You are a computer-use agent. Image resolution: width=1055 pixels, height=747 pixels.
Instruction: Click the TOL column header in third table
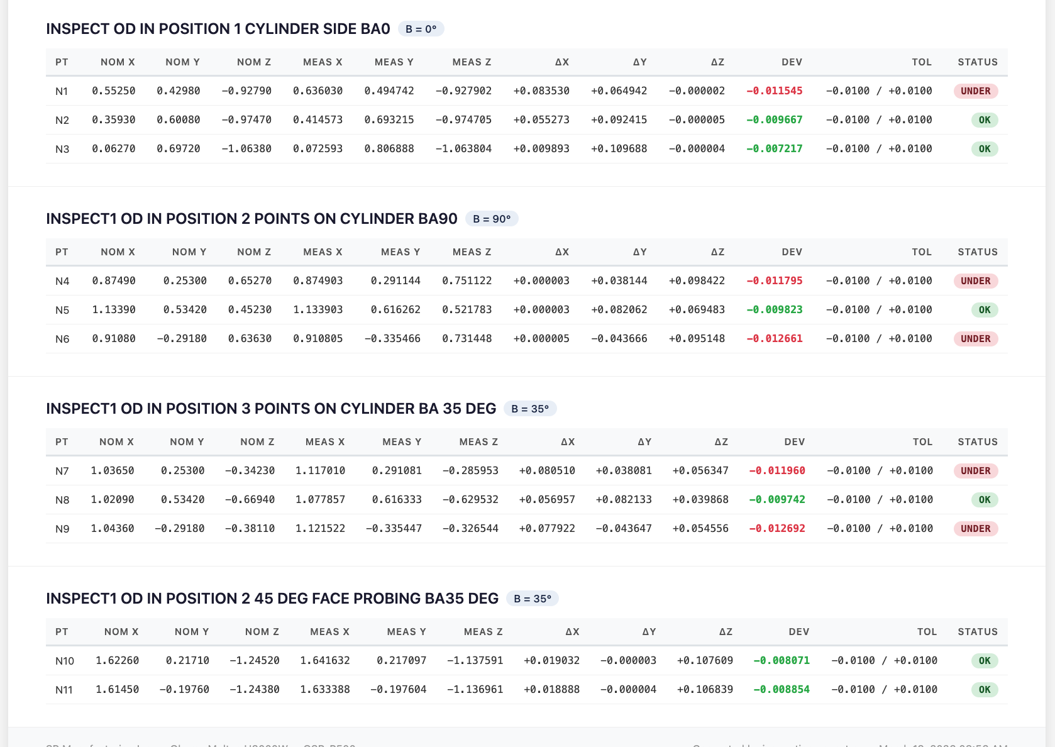[922, 442]
